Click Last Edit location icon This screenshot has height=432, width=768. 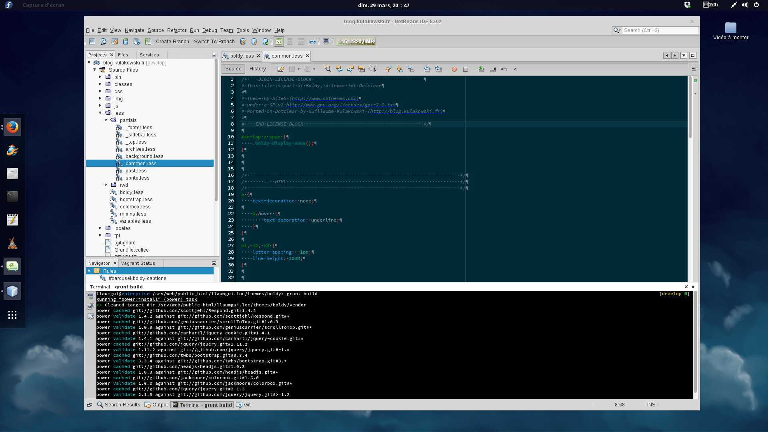click(x=280, y=69)
